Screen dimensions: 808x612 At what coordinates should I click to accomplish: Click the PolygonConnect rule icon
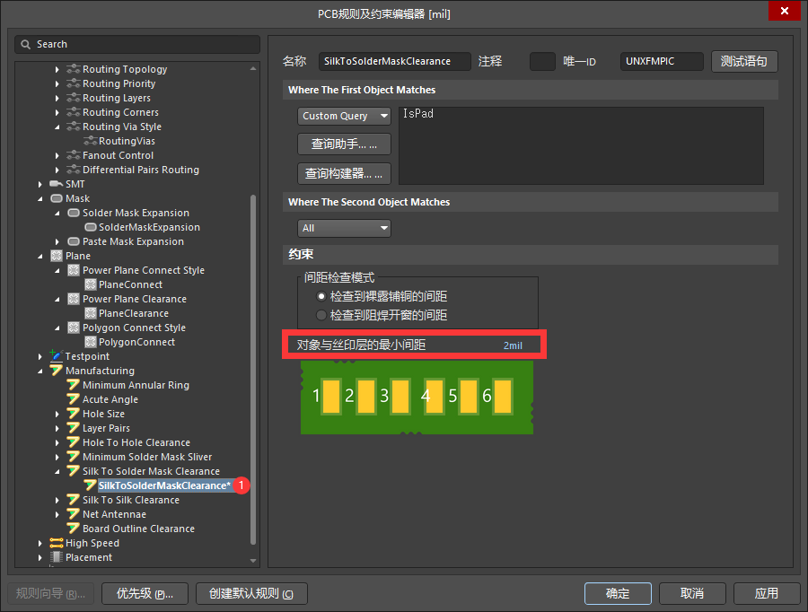click(91, 342)
